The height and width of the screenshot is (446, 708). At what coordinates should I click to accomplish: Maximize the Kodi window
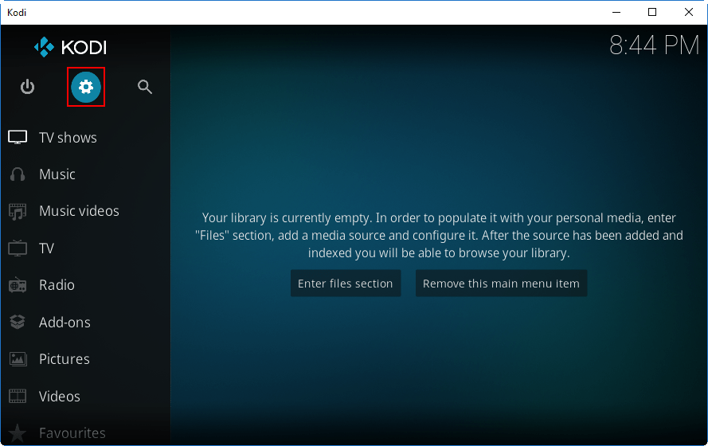click(652, 12)
